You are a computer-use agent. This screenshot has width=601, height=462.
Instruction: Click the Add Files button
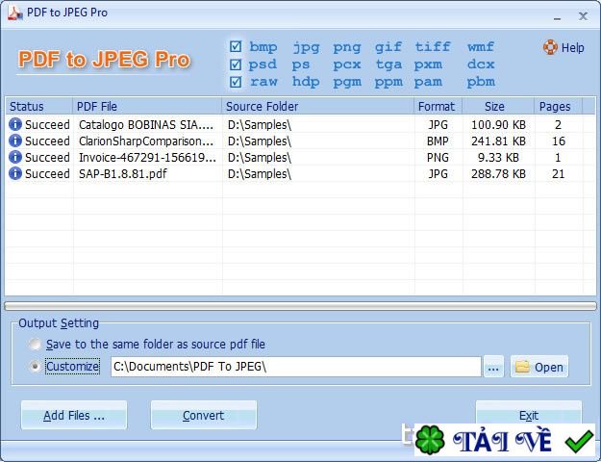click(x=74, y=415)
